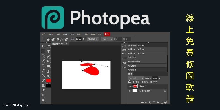This screenshot has width=220, height=110.
Task: Expand the opacity 100% slider arrow
Action: point(159,78)
